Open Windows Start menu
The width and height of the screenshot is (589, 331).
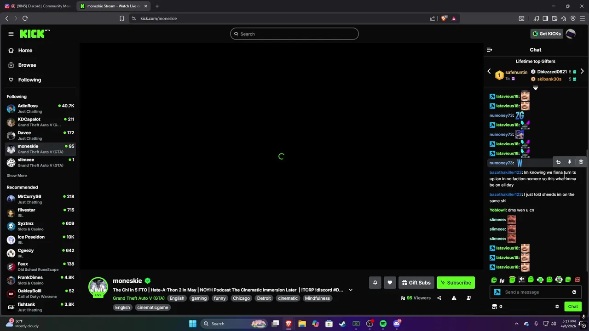point(193,324)
